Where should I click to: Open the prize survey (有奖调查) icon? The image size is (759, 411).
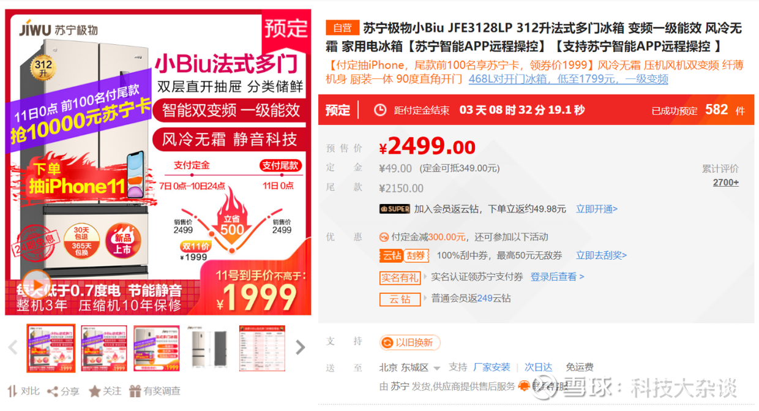pos(135,391)
